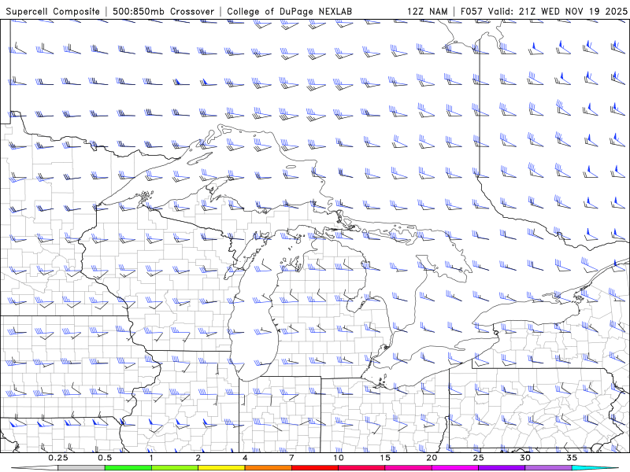Click the legend value 20
630x472 pixels.
pos(432,458)
